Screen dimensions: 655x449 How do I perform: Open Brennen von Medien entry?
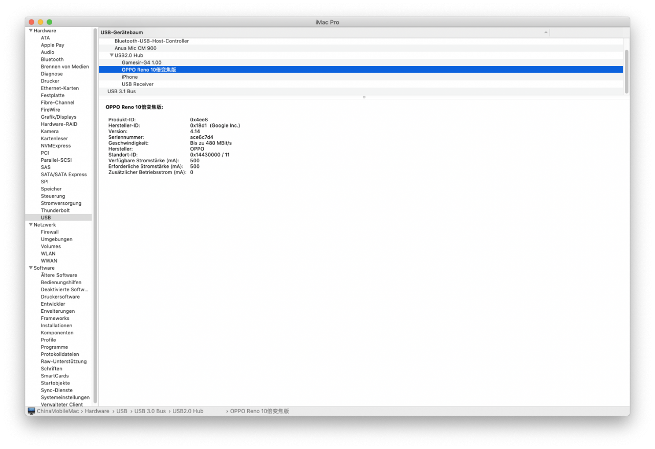tap(65, 67)
